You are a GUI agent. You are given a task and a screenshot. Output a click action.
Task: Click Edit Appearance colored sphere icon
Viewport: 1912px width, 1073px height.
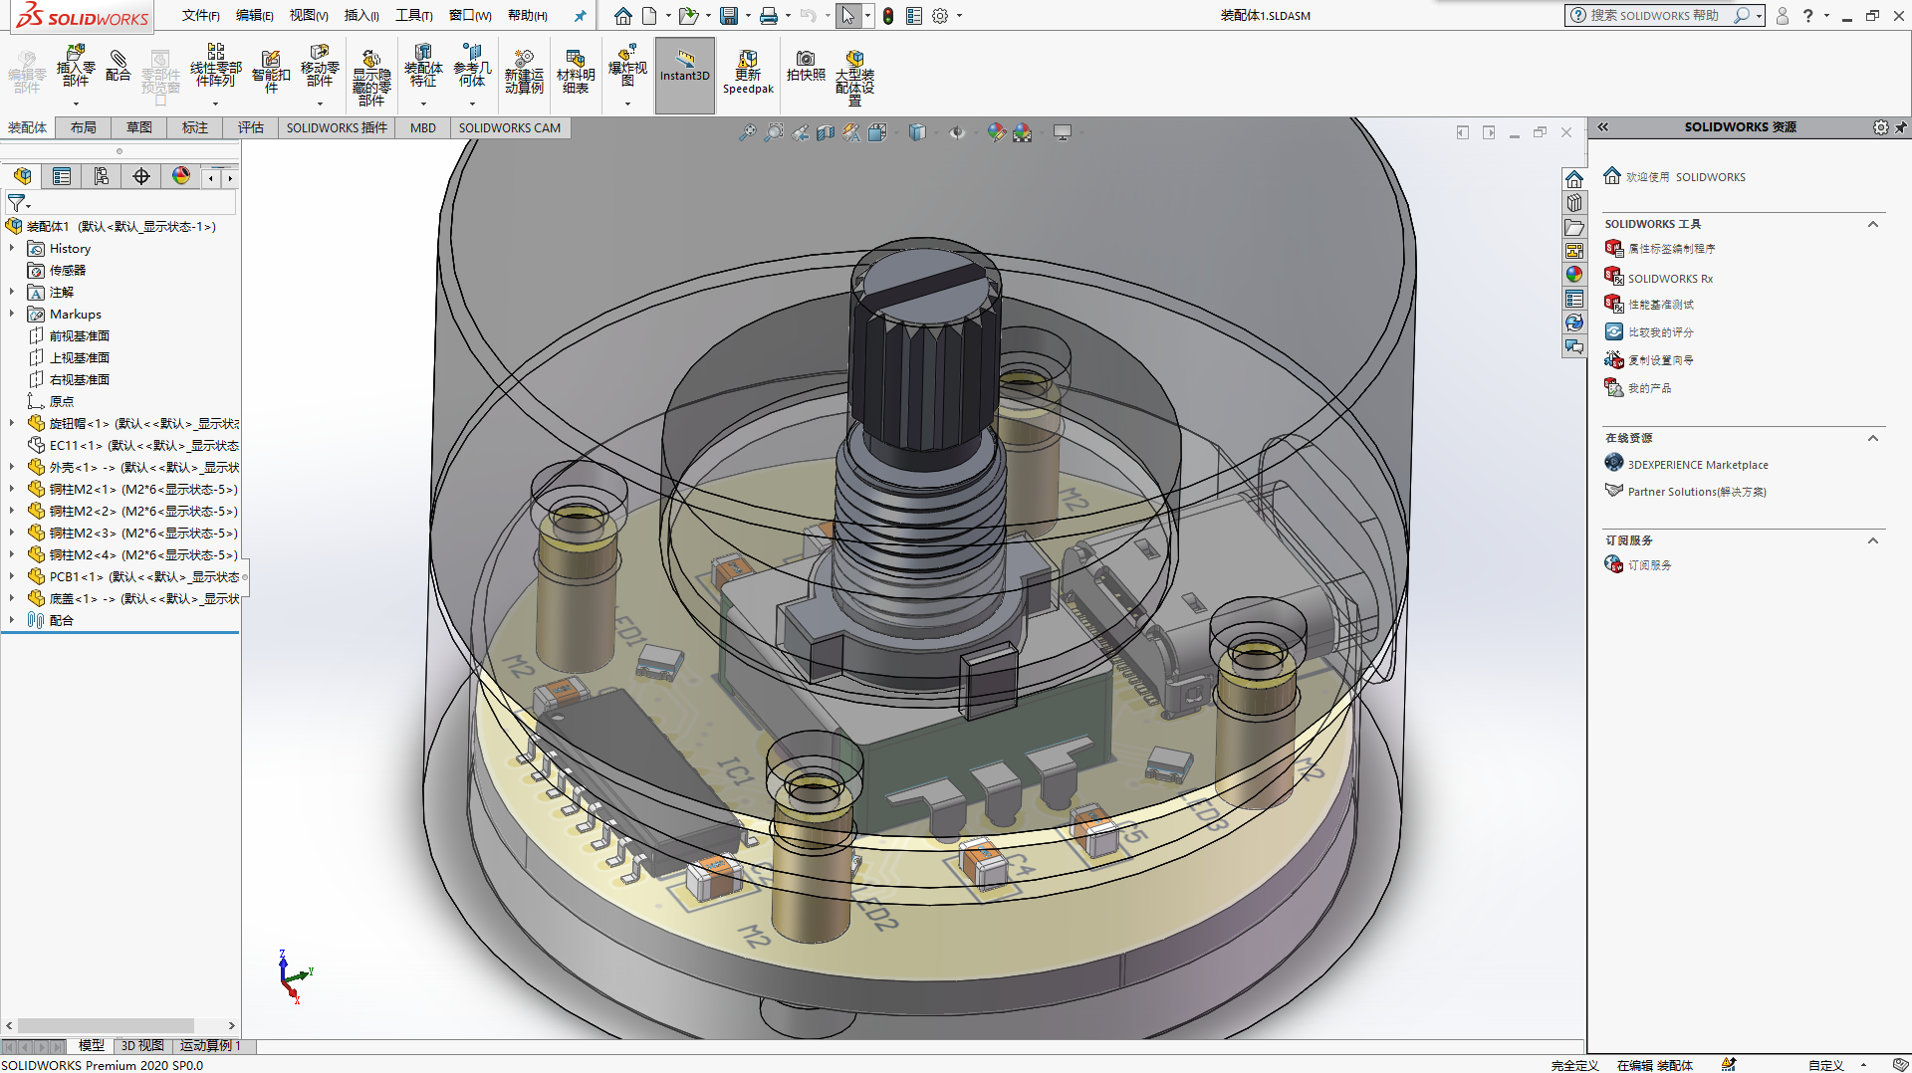click(x=997, y=132)
